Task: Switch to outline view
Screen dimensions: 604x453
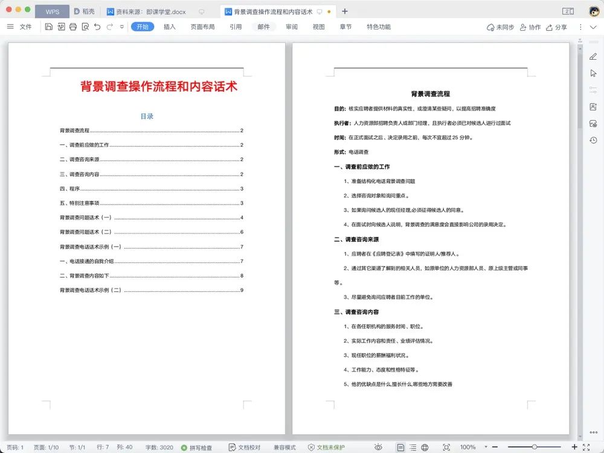Action: click(x=413, y=447)
